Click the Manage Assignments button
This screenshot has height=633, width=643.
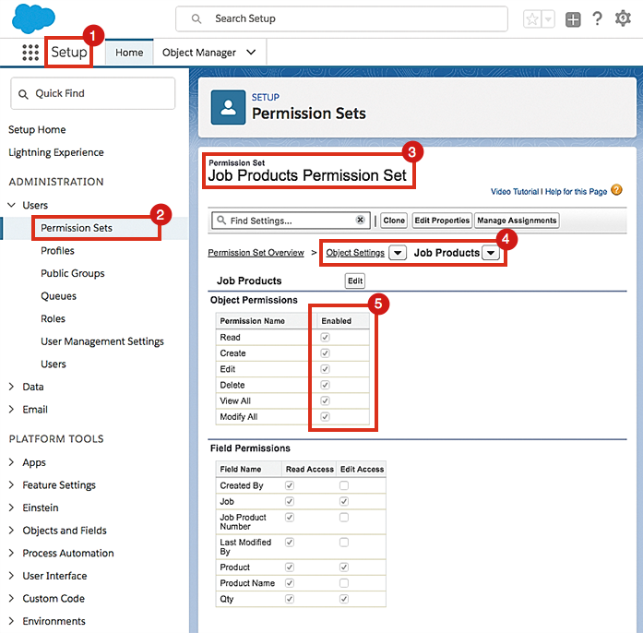click(x=517, y=221)
